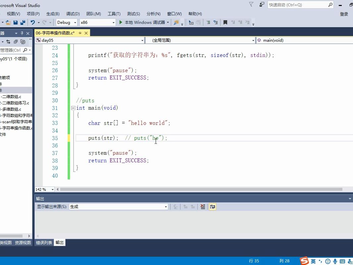Open the 帮助(H) menu

click(195, 14)
